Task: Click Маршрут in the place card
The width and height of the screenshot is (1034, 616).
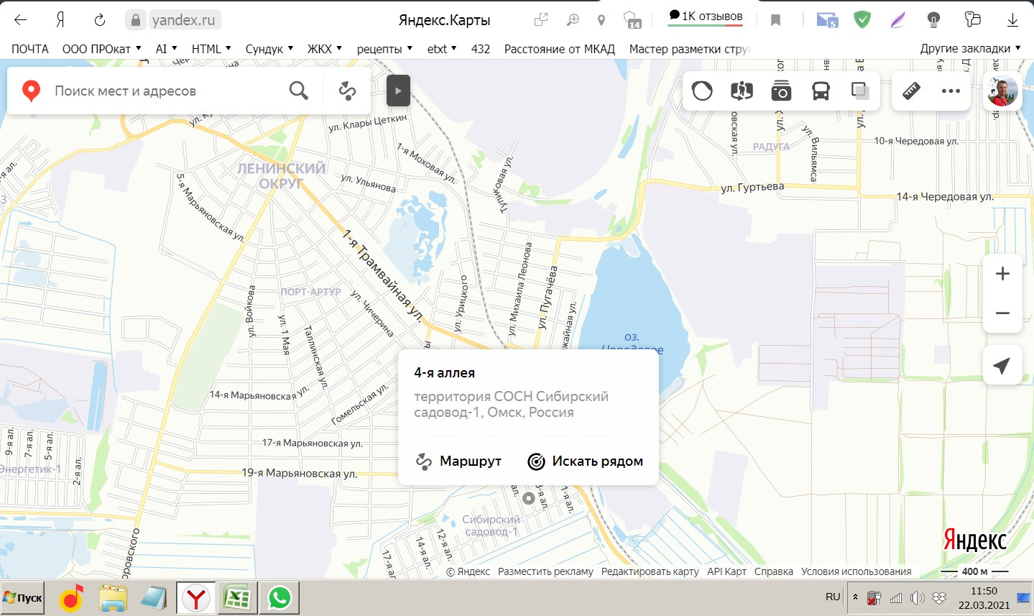Action: click(x=458, y=461)
